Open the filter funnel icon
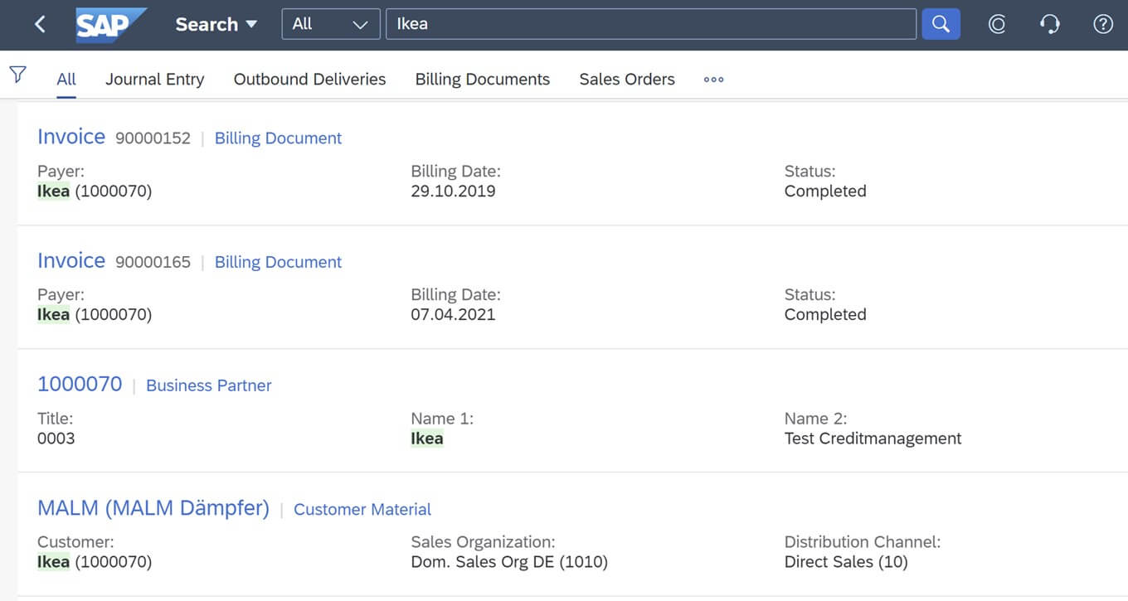The width and height of the screenshot is (1128, 601). point(17,75)
